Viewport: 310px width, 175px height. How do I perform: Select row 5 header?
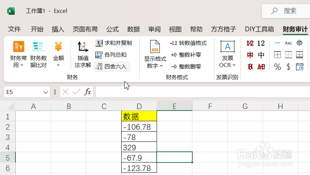pyautogui.click(x=7, y=158)
